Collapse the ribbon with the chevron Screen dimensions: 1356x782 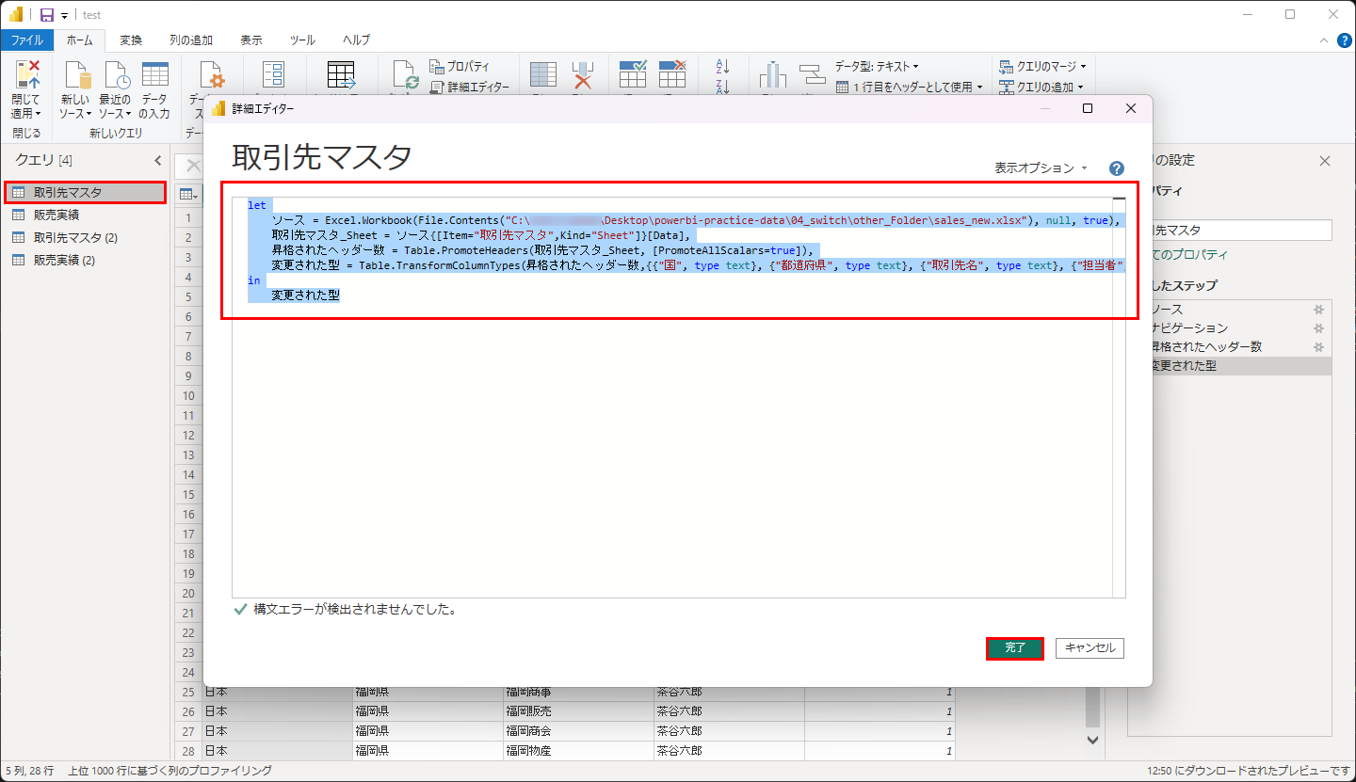coord(1322,40)
